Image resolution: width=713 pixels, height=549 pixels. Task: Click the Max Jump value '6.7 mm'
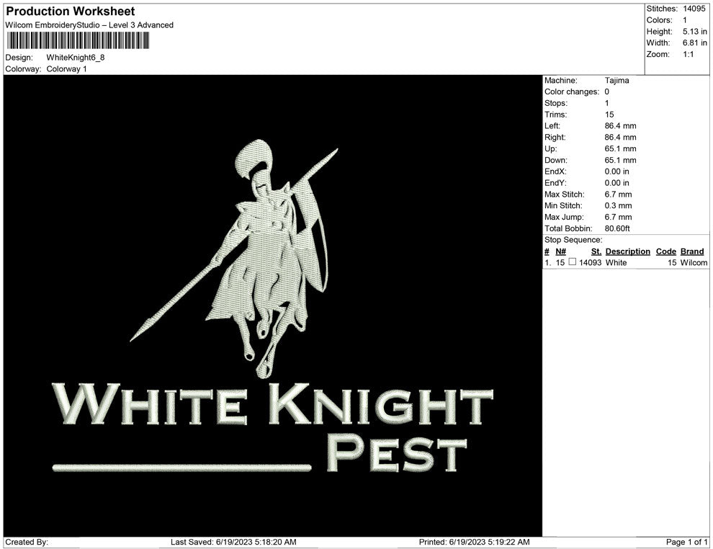pos(618,217)
